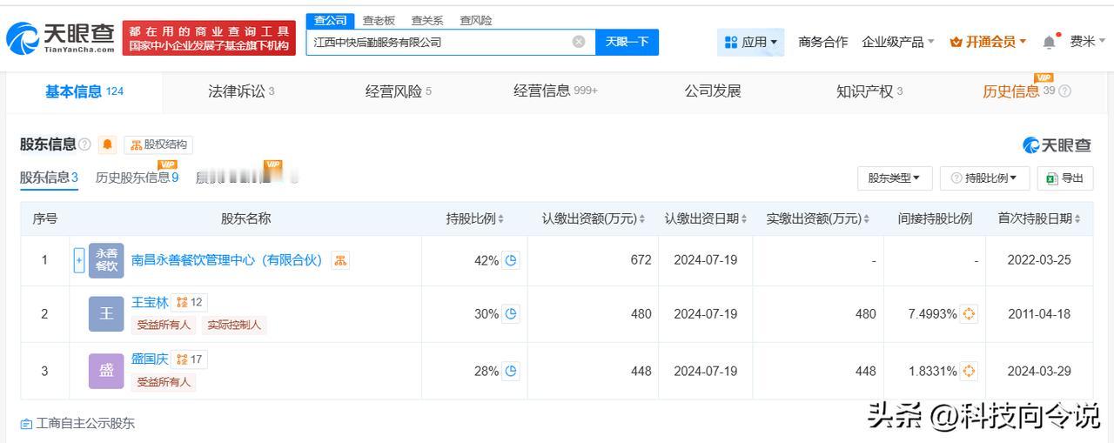Open the 费米 user menu
The image size is (1114, 443).
pyautogui.click(x=1088, y=42)
